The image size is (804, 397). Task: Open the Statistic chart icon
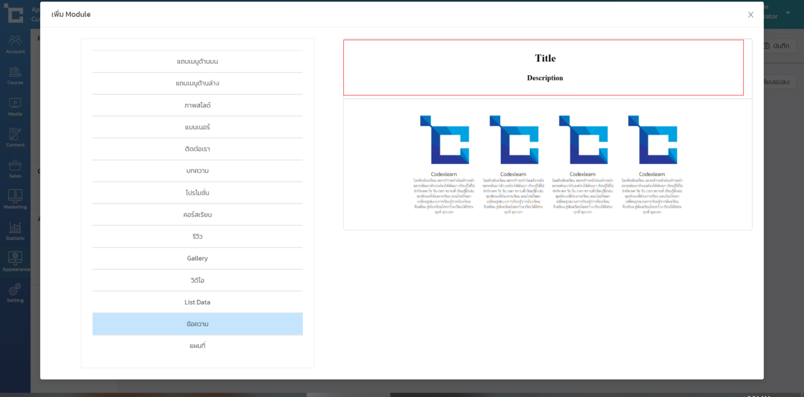click(x=15, y=229)
